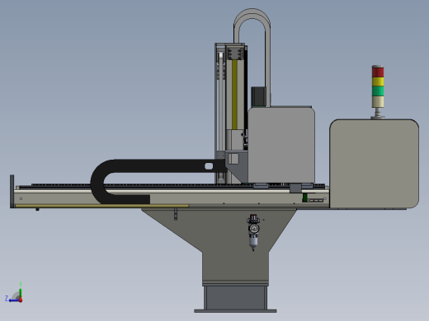
Task: Click the red origin ball of the triad
Action: (21, 300)
